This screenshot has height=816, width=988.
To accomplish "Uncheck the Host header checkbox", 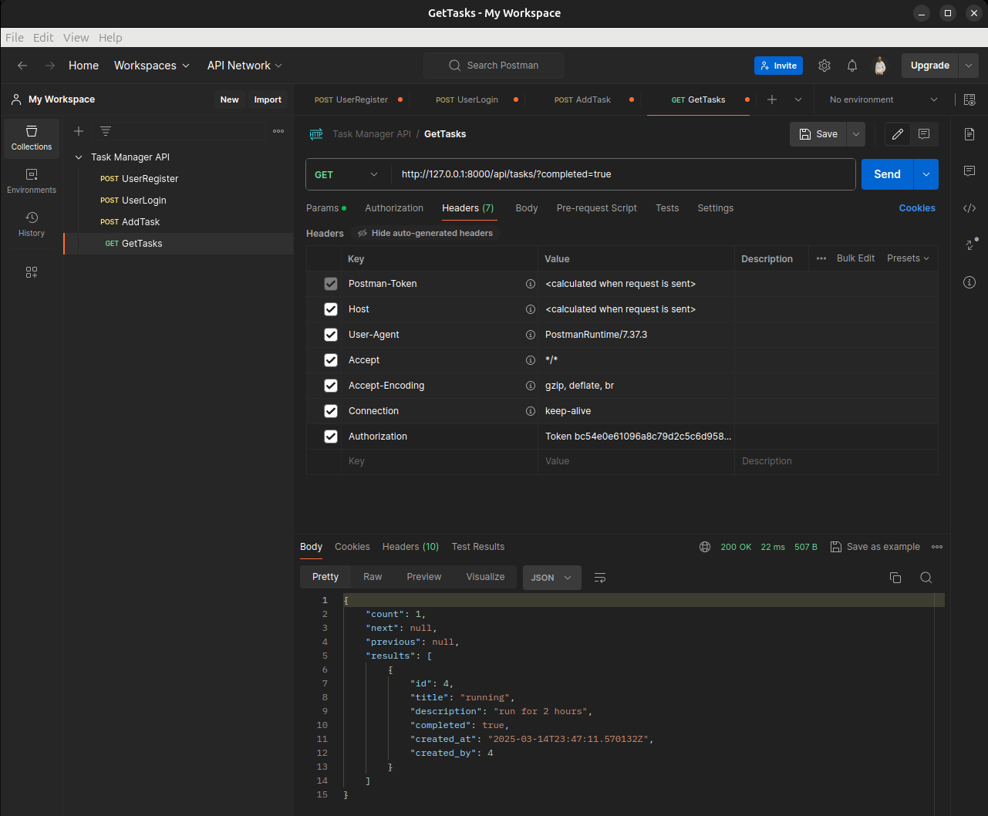I will click(331, 309).
